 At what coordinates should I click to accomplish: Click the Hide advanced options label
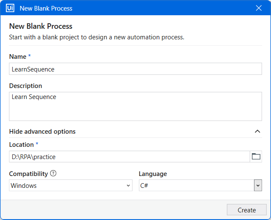pyautogui.click(x=42, y=132)
